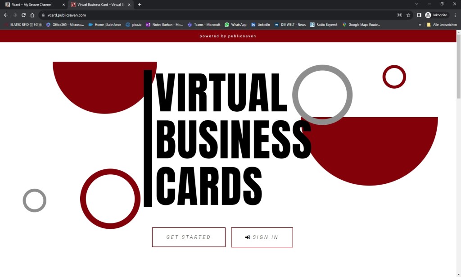Open the side panel icon in toolbar
461x277 pixels.
(419, 15)
